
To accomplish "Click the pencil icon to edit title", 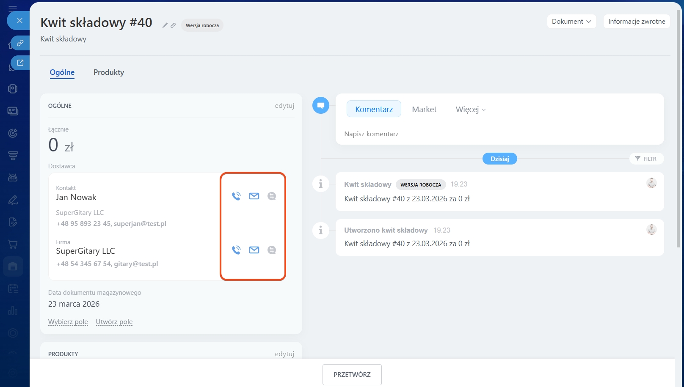I will 165,25.
